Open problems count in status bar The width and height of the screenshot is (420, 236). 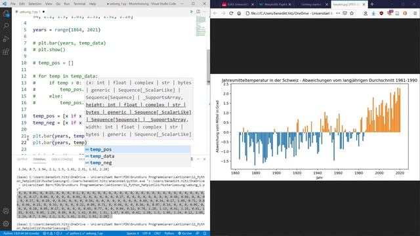tap(52, 233)
